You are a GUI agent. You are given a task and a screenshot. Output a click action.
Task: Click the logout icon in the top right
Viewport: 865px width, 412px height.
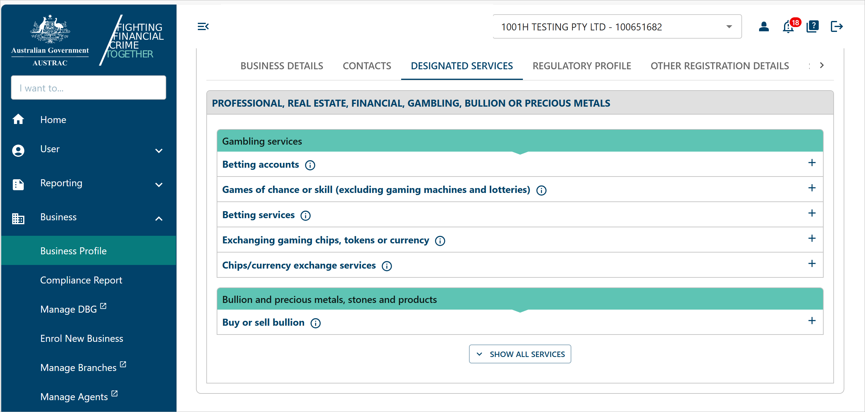837,26
